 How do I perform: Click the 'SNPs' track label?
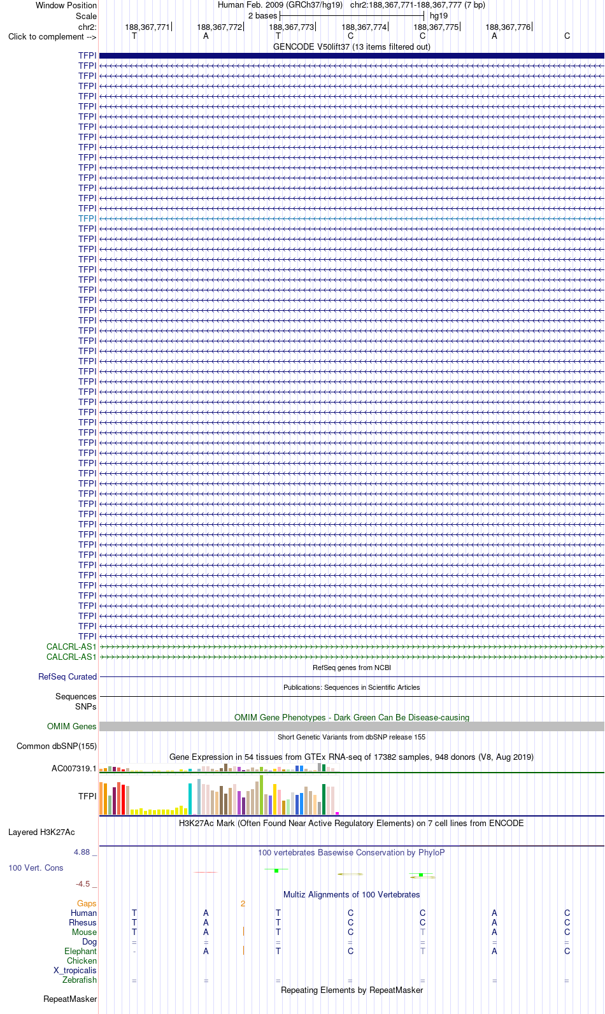(85, 706)
